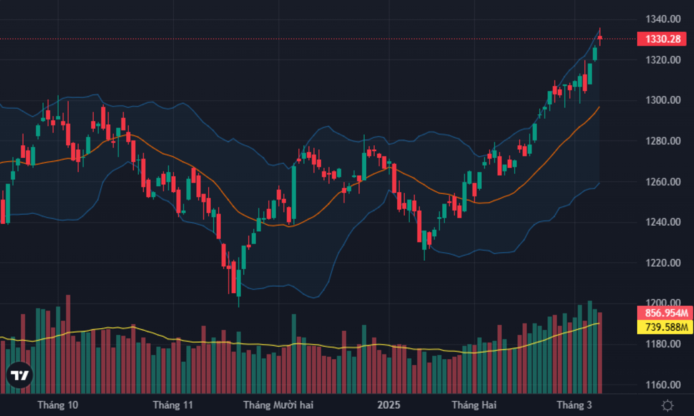
Task: Open chart settings gear icon
Action: (x=668, y=405)
